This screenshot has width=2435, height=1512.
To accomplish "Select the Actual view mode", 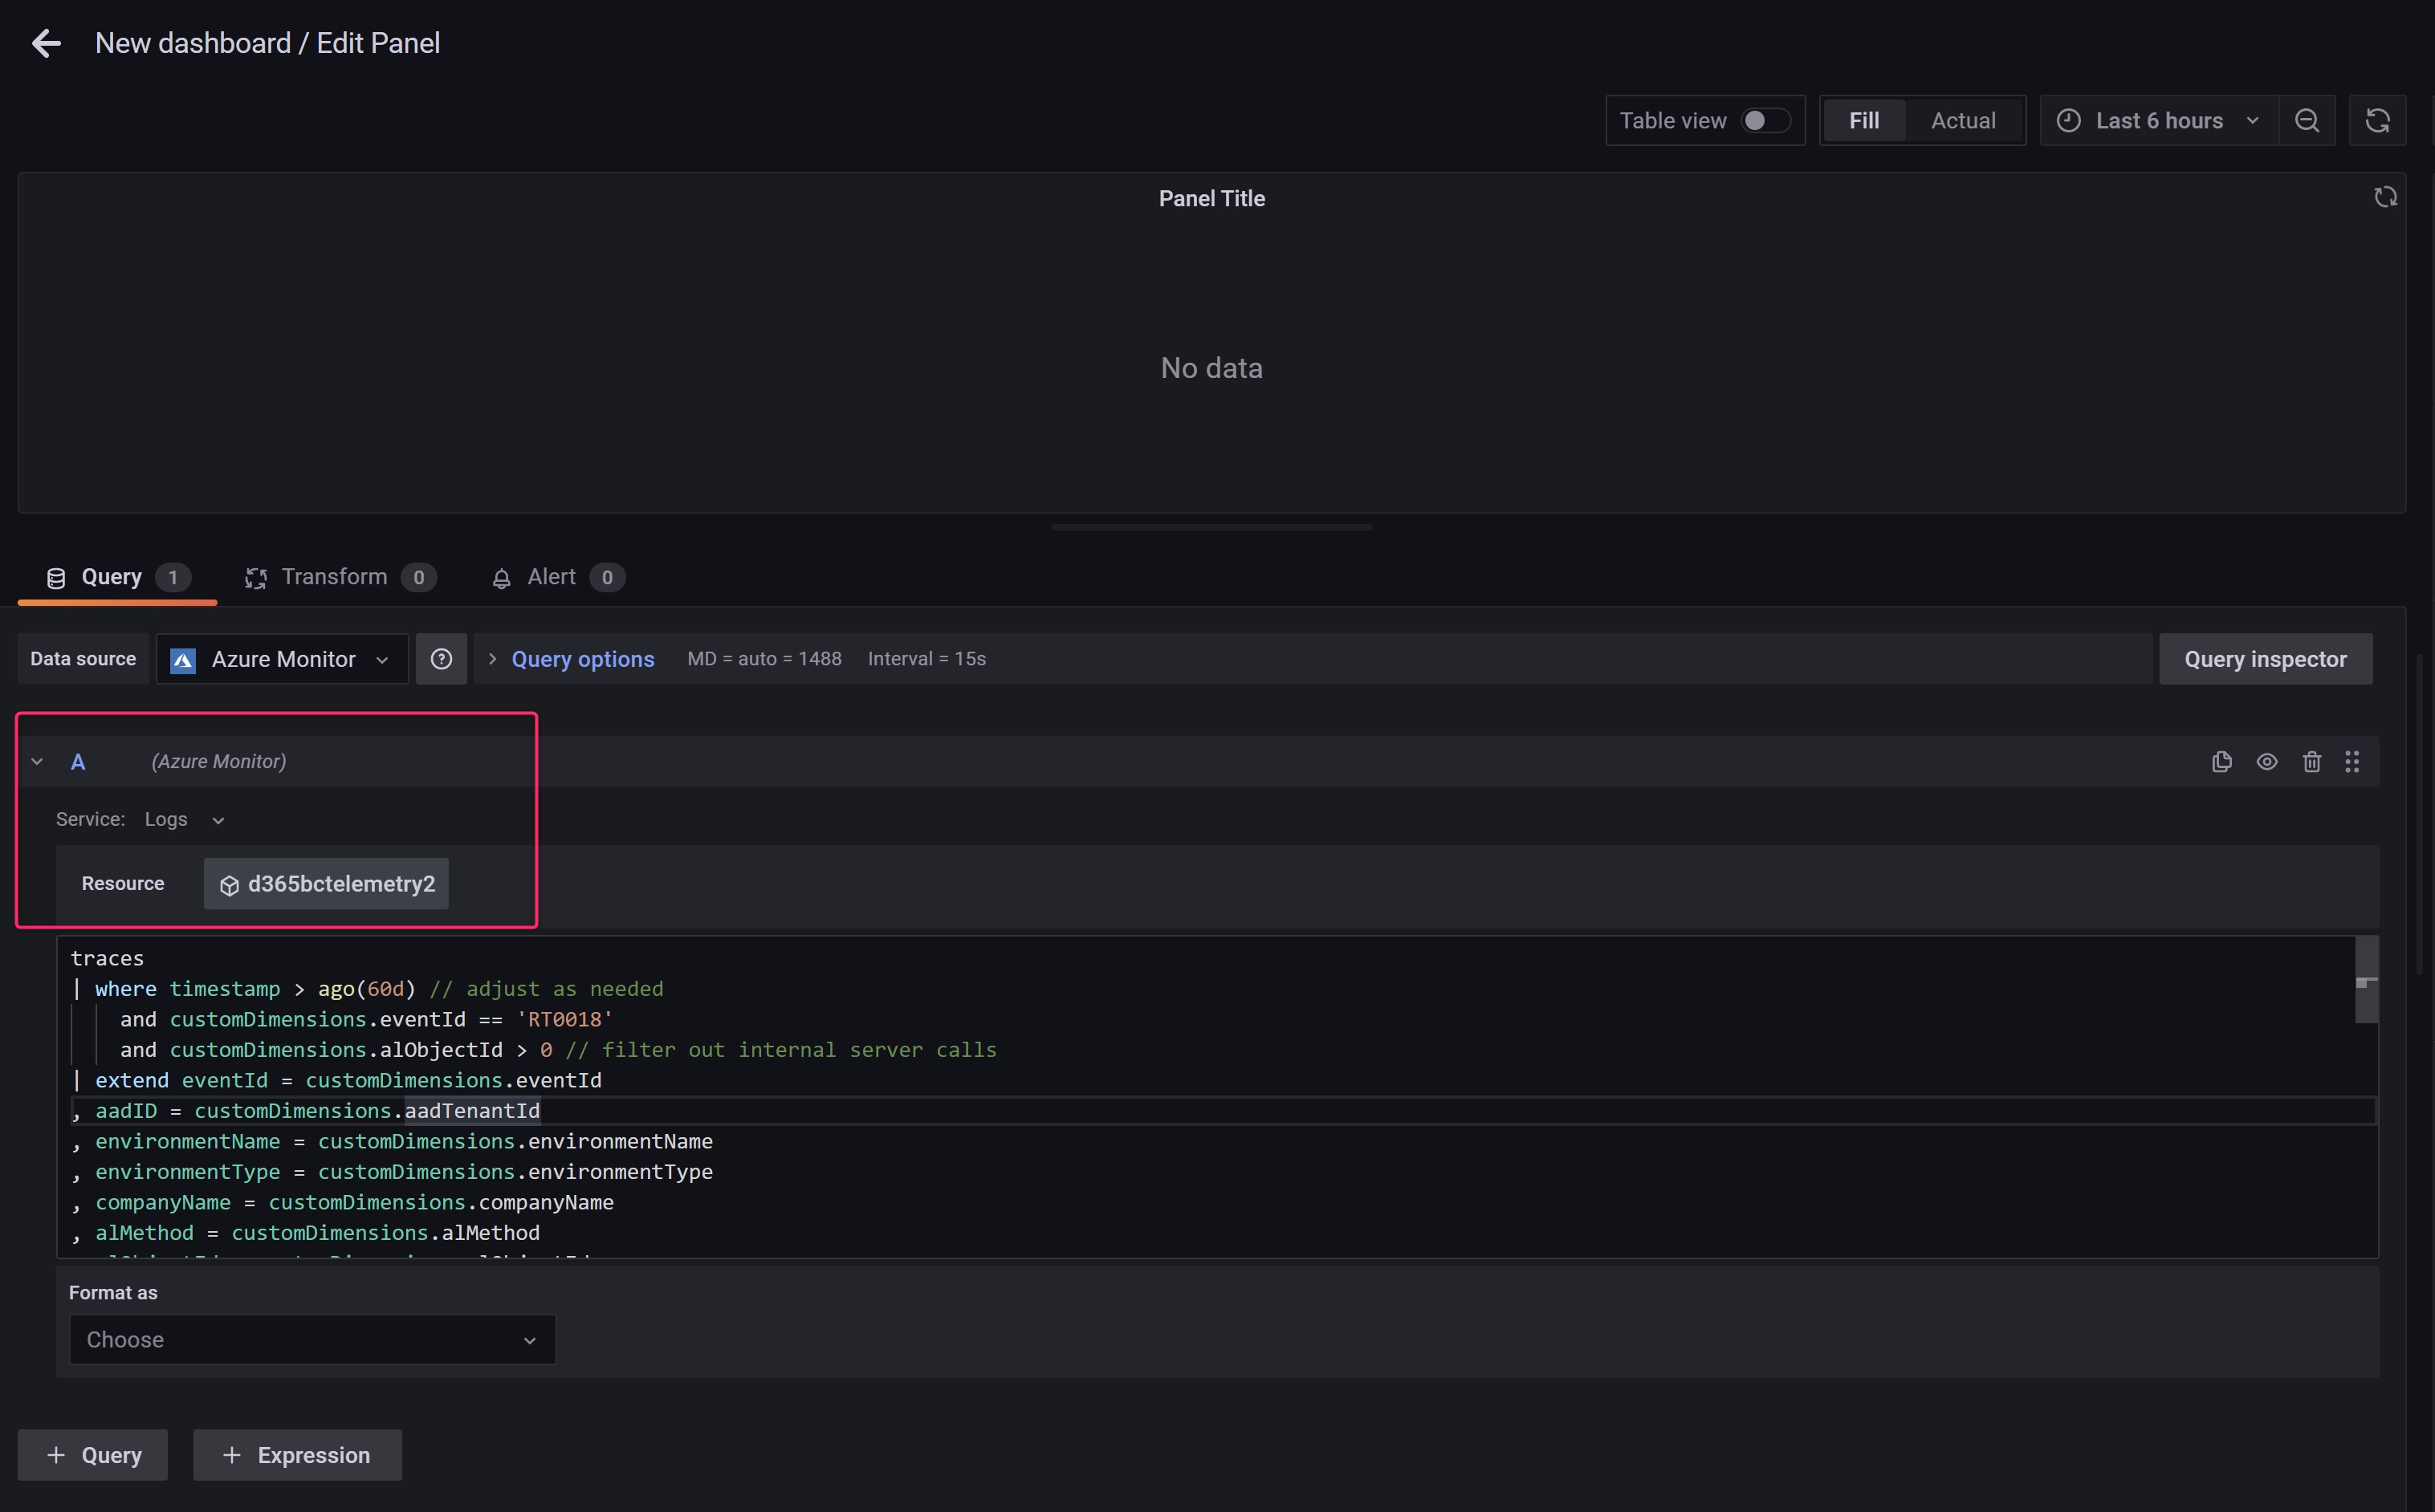I will (1962, 121).
